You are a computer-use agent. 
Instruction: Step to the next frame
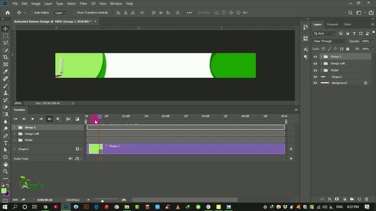coord(41,119)
